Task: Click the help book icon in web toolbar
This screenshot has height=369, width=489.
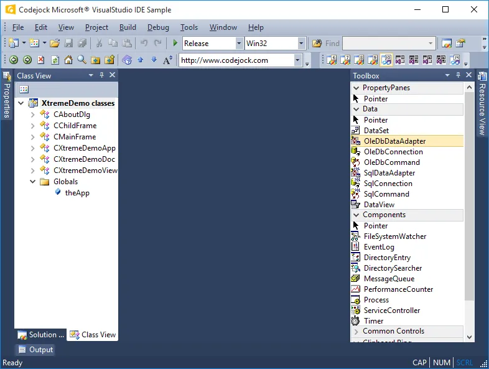Action: pos(127,60)
